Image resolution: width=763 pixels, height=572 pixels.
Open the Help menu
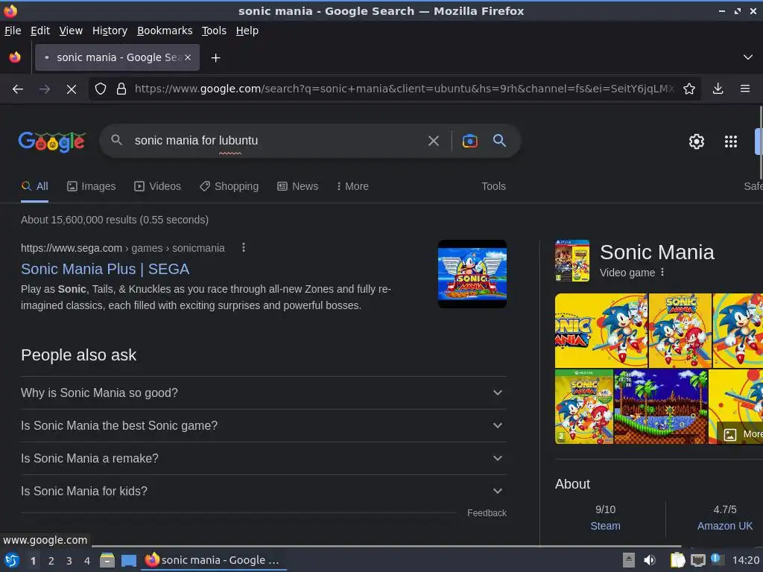[247, 31]
